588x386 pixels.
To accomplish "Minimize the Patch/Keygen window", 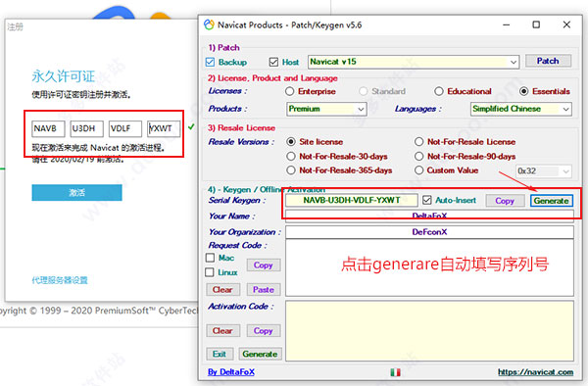I will click(507, 25).
